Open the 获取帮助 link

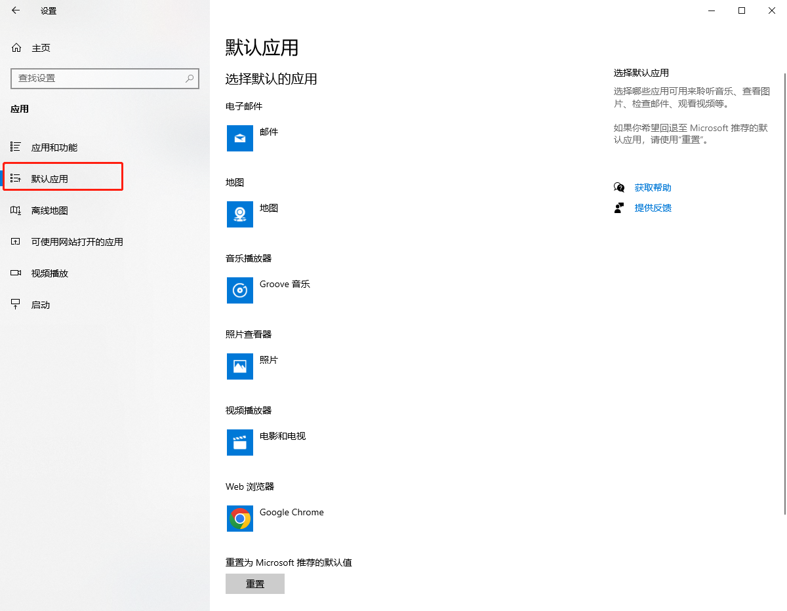pos(653,187)
